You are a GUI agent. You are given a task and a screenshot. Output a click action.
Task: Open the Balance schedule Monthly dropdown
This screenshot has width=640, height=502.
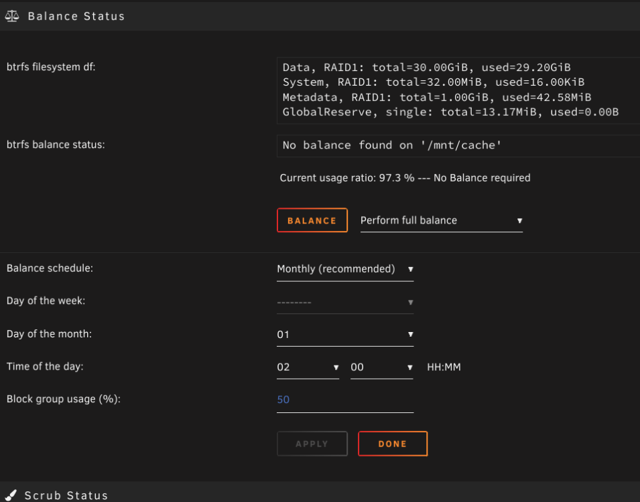tap(345, 269)
